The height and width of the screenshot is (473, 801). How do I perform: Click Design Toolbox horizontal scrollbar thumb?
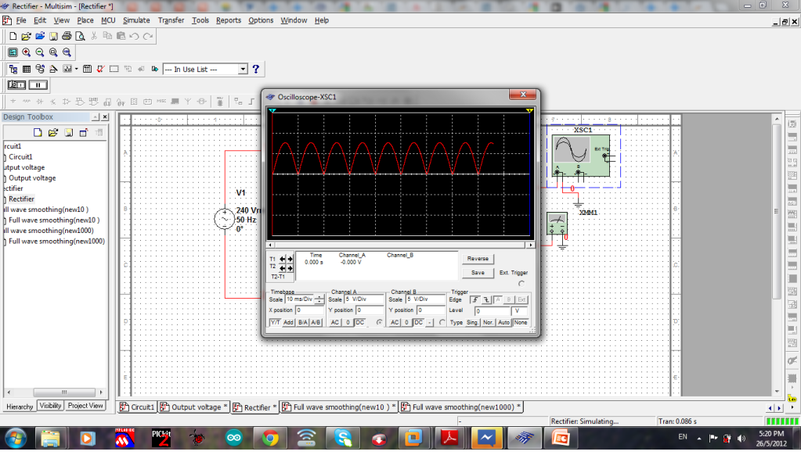click(x=64, y=392)
